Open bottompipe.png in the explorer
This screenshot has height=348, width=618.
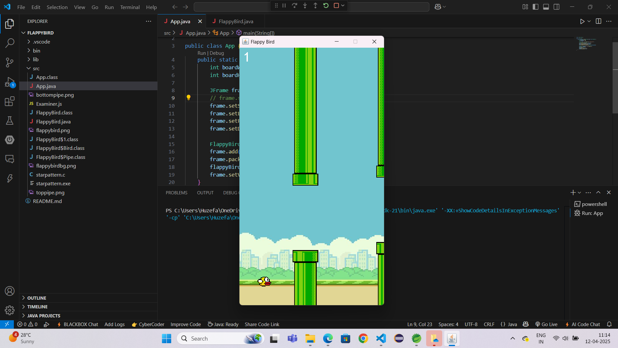[55, 95]
